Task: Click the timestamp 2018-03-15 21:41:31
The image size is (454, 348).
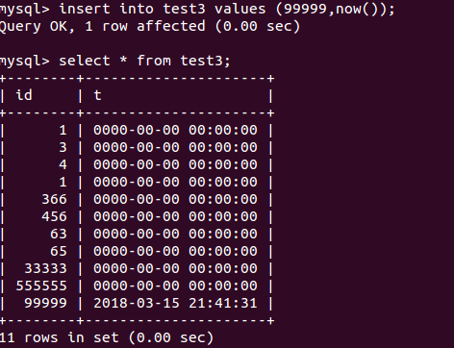Action: (175, 303)
